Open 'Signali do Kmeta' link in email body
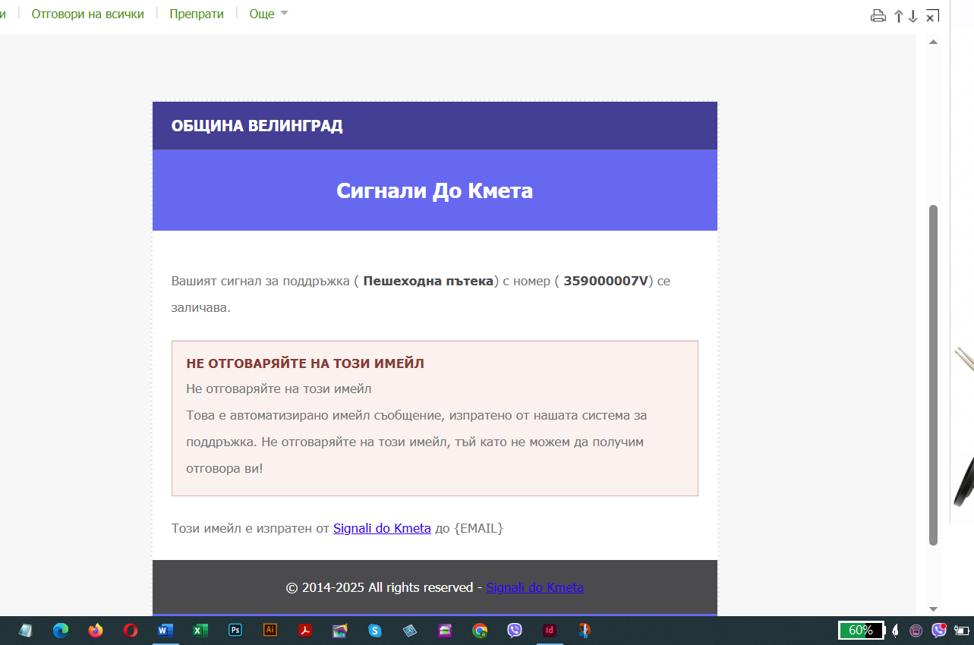The image size is (974, 645). tap(382, 528)
